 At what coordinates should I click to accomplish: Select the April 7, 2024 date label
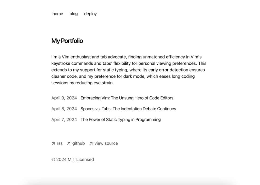pyautogui.click(x=64, y=119)
